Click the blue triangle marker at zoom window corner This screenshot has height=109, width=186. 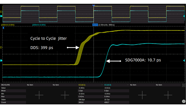pyautogui.click(x=3, y=28)
